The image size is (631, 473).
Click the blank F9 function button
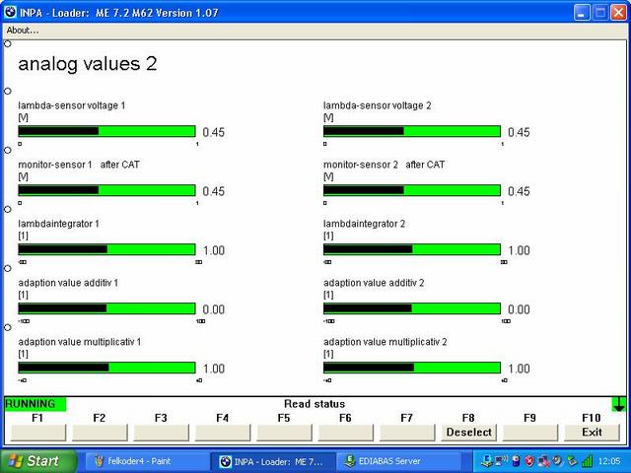coord(529,432)
